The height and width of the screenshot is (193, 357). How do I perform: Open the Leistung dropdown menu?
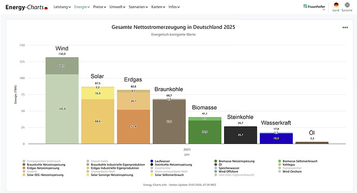click(x=62, y=7)
